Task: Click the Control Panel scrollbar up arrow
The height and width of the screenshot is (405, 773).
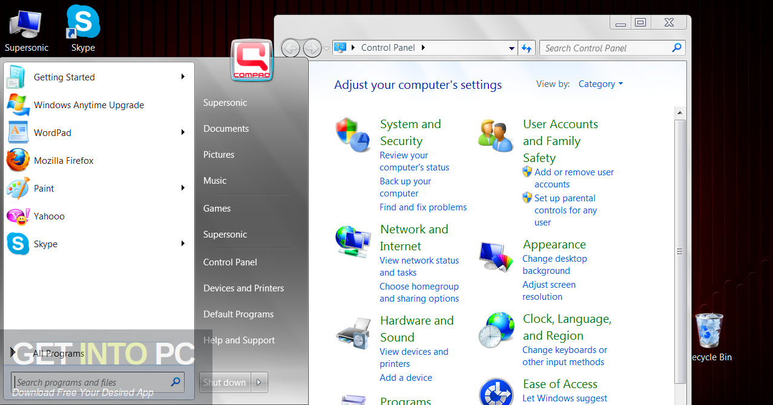Action: [x=680, y=112]
